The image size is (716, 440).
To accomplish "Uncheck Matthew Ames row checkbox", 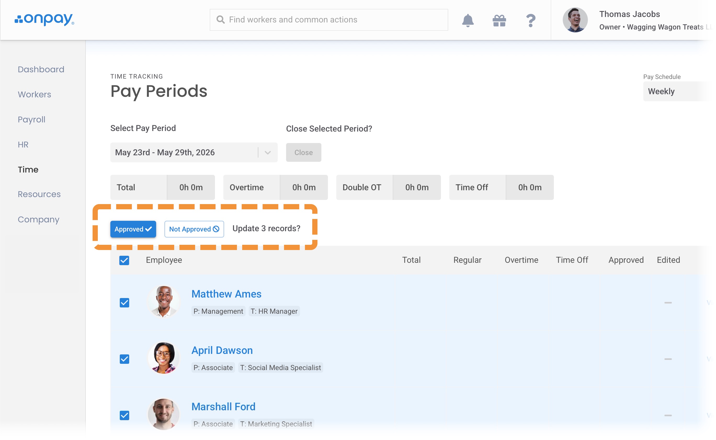I will [x=124, y=303].
